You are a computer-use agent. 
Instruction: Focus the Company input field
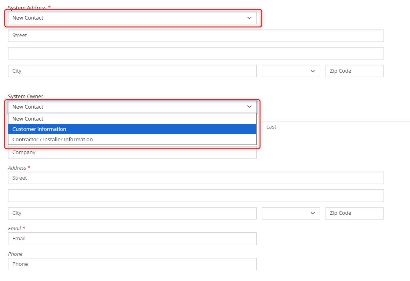tap(132, 152)
